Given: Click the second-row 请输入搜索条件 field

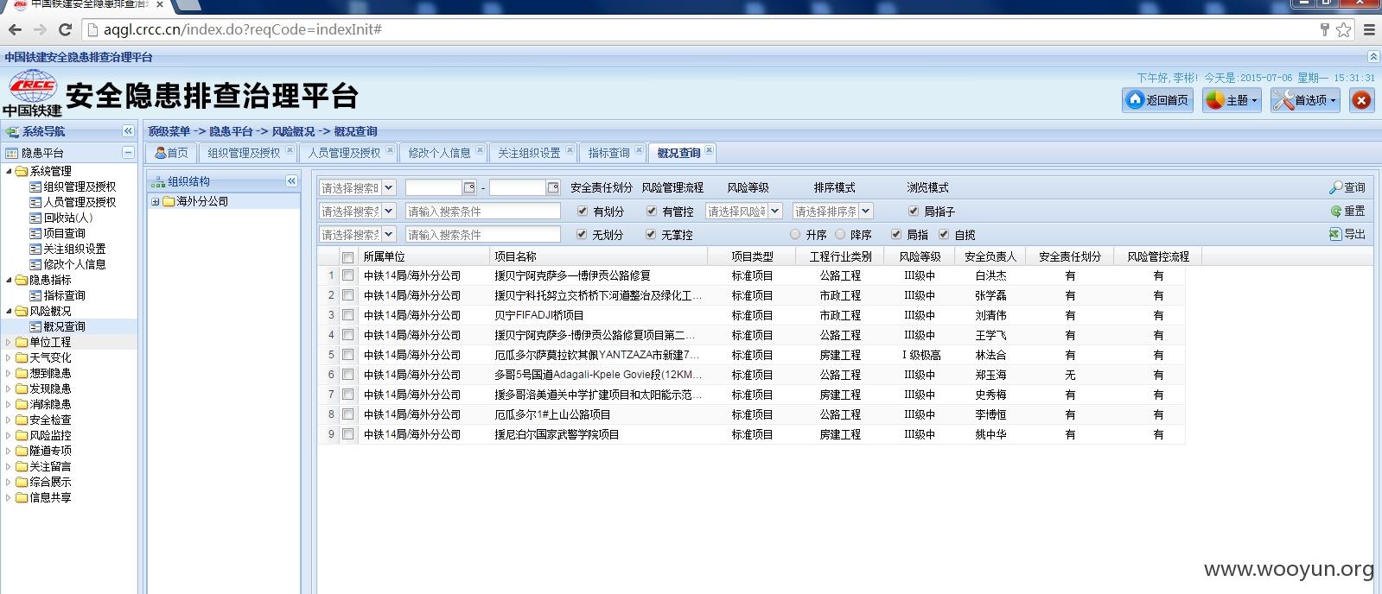Looking at the screenshot, I should pyautogui.click(x=483, y=211).
